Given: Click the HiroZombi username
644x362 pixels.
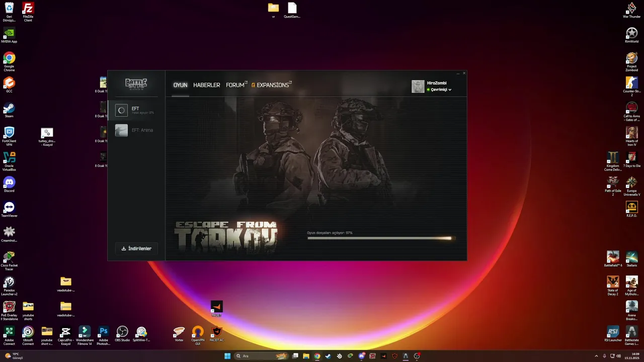Looking at the screenshot, I should 437,83.
